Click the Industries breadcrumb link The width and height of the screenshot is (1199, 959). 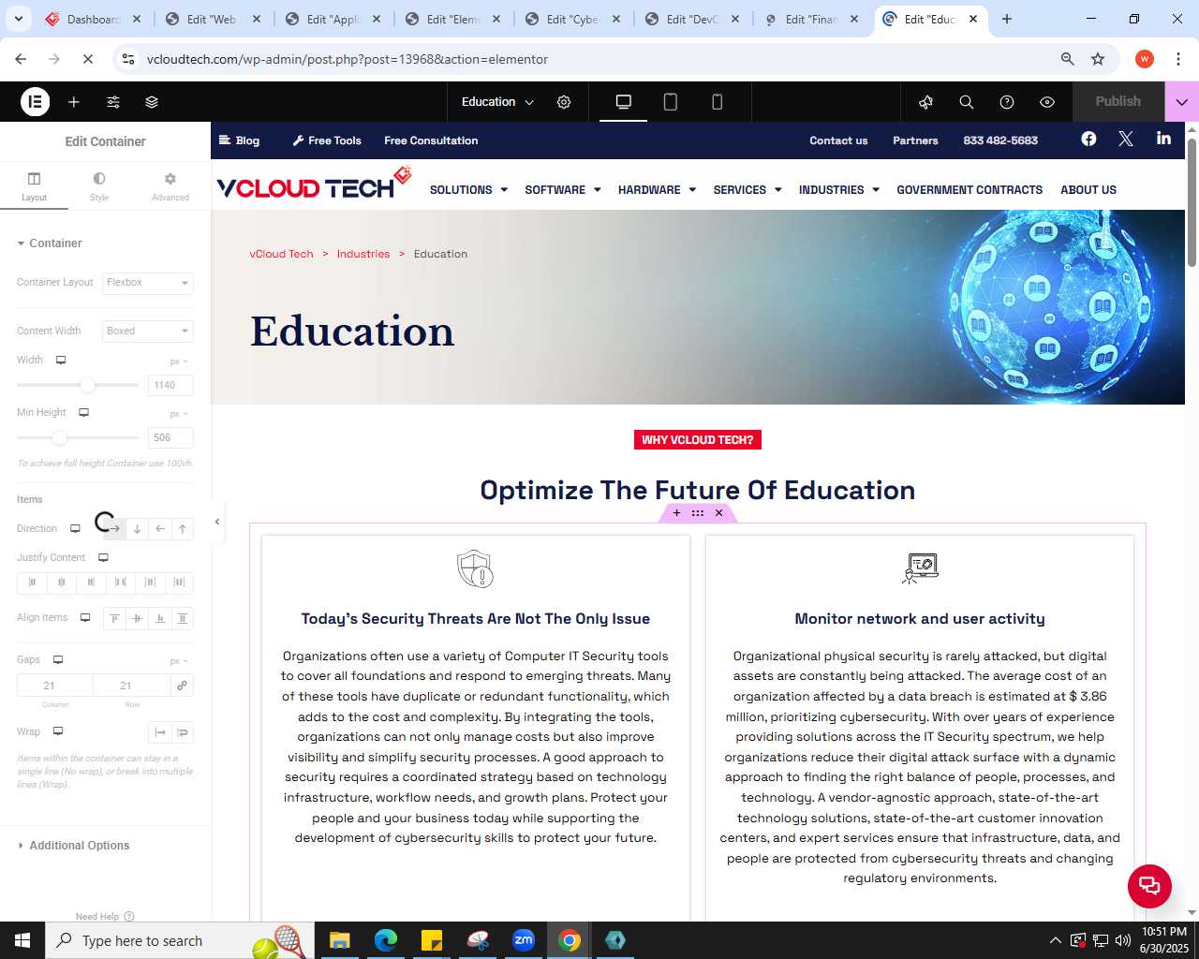tap(363, 254)
